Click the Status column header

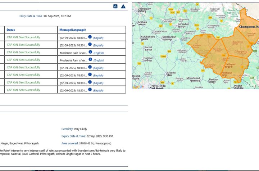[x=10, y=30]
